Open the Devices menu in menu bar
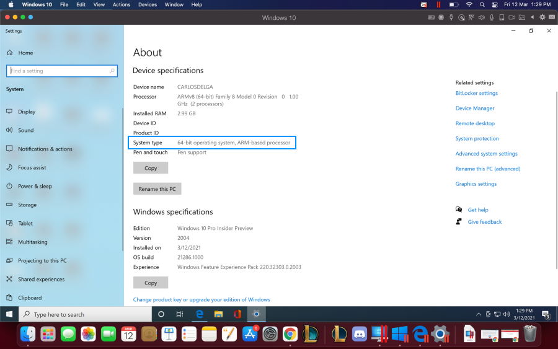This screenshot has width=558, height=349. click(148, 4)
